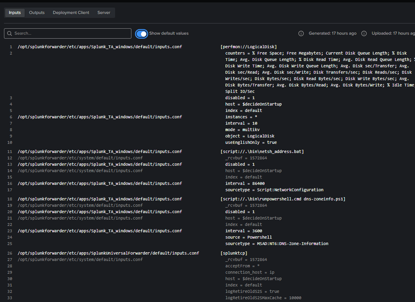
Task: Focus the Search input field
Action: 70,33
